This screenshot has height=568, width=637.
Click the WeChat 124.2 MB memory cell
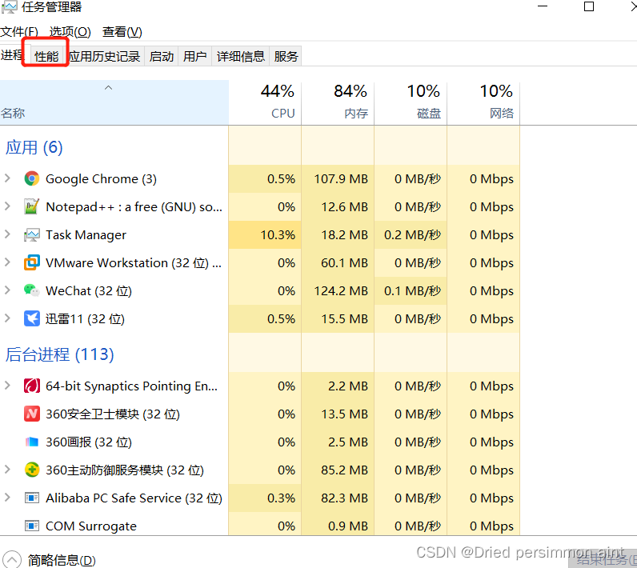coord(338,290)
